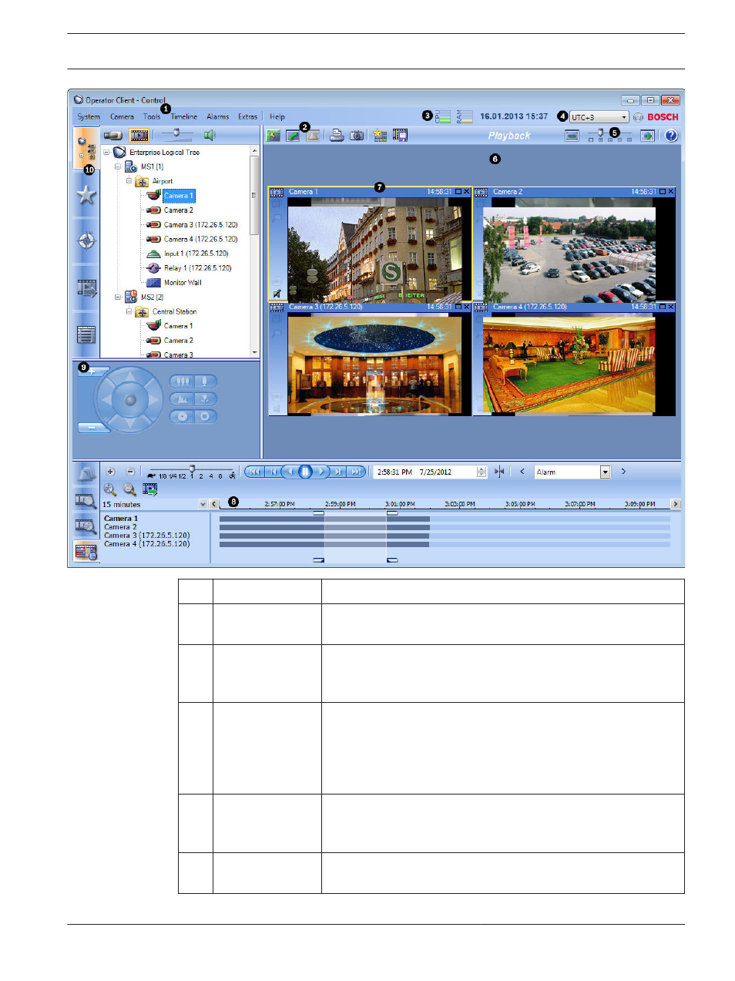The height and width of the screenshot is (981, 735).
Task: Select Camera 4 (172.26.5.120) in the tree
Action: click(200, 240)
